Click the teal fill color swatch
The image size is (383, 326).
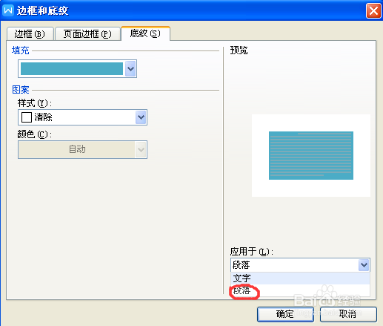point(72,68)
